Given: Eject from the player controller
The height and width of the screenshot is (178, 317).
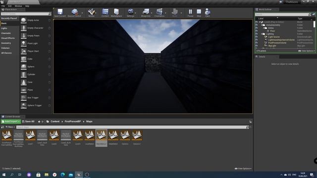Looking at the screenshot, I should pyautogui.click(x=208, y=12).
